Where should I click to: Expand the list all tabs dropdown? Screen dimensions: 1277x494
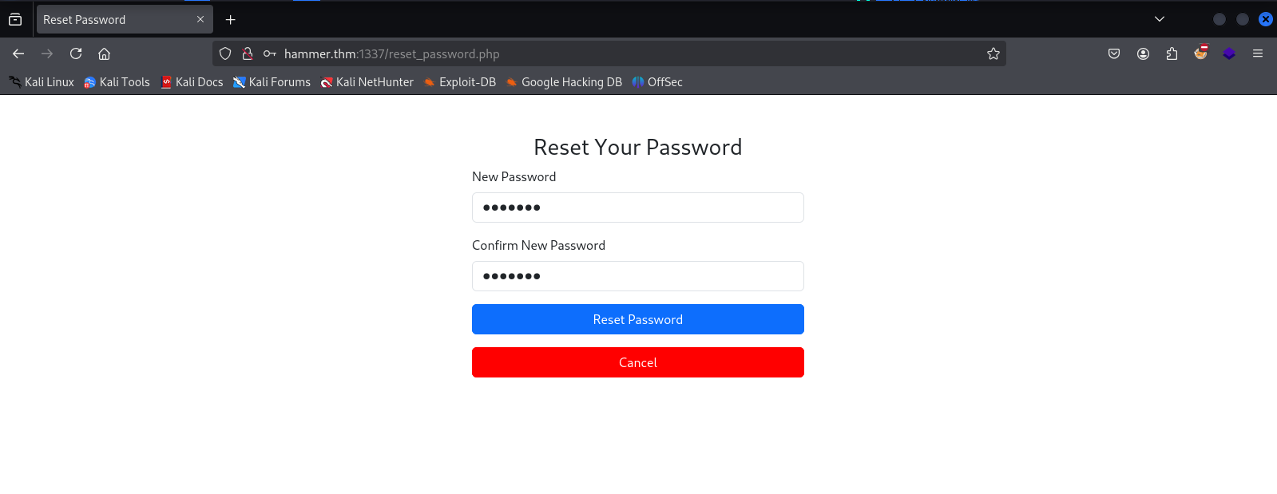point(1160,19)
